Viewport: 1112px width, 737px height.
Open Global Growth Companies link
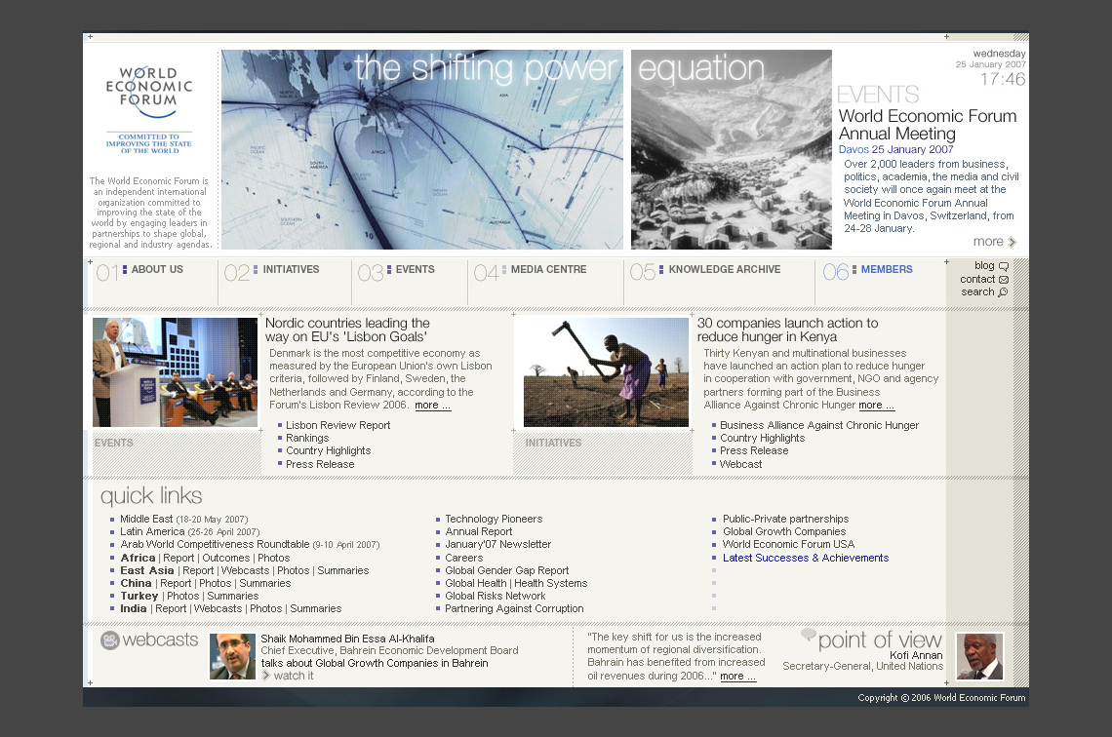(784, 531)
